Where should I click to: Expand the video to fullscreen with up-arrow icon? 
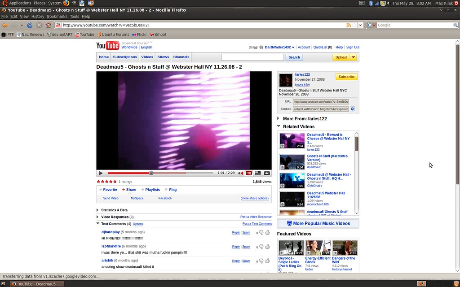[267, 173]
